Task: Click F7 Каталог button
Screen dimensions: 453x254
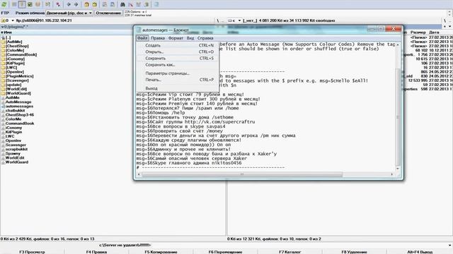Action: (289, 252)
